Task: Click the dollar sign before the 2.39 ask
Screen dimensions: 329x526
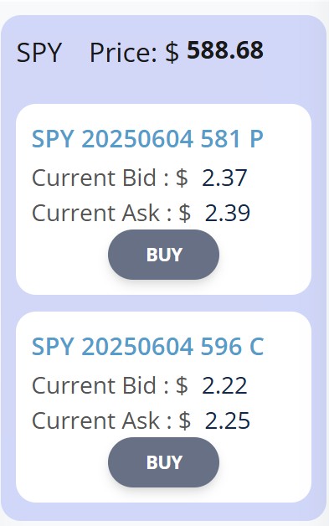Action: pos(185,213)
